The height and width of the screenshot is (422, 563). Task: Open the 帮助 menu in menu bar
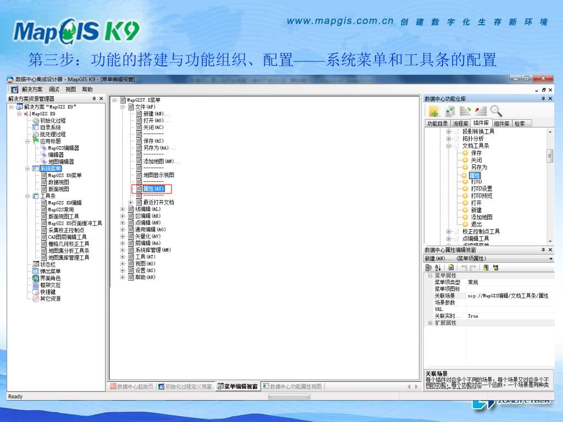[87, 90]
